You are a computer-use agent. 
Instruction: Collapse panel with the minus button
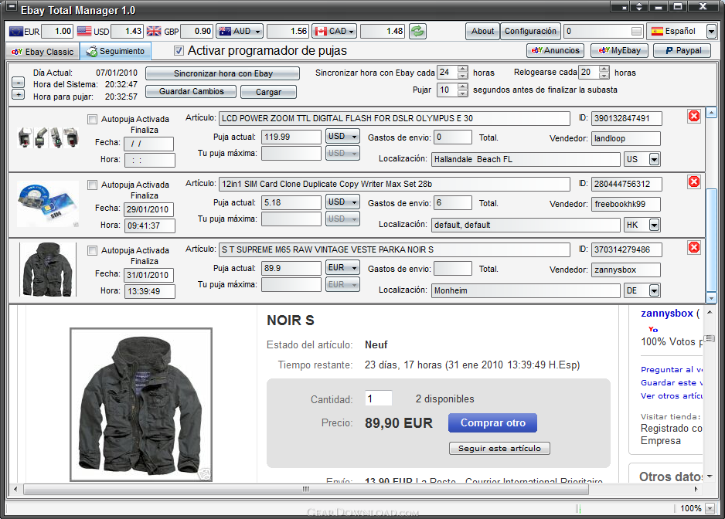[x=18, y=83]
